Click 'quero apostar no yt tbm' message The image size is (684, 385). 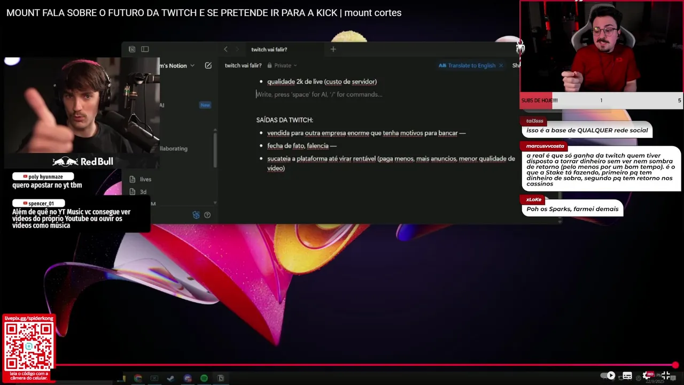[x=47, y=185]
